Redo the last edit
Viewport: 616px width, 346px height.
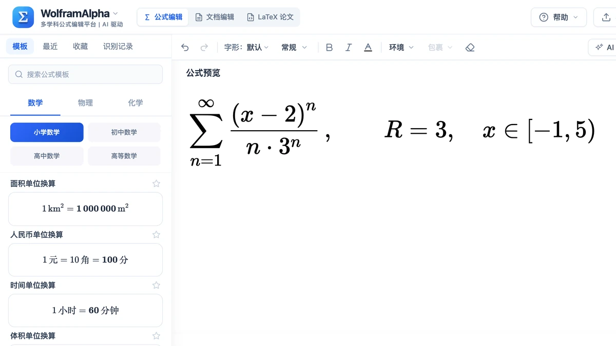(204, 48)
